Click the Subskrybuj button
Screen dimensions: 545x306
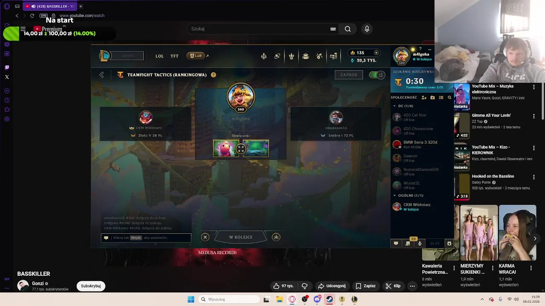[91, 286]
